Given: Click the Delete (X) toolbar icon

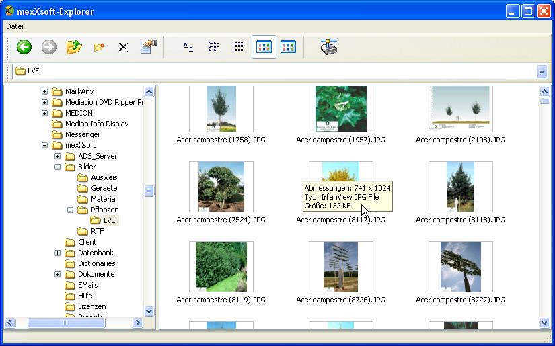Looking at the screenshot, I should pyautogui.click(x=123, y=47).
